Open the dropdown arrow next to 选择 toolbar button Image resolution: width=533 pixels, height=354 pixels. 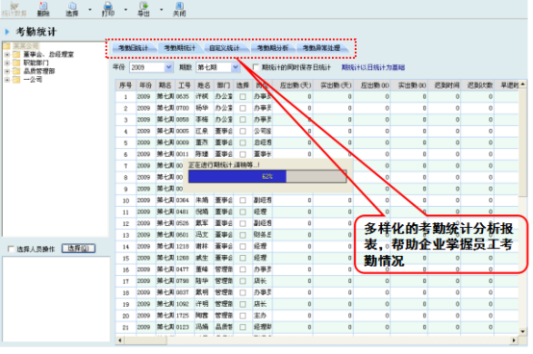pyautogui.click(x=90, y=10)
